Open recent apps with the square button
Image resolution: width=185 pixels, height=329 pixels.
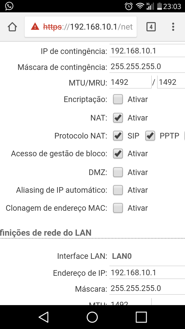pyautogui.click(x=141, y=317)
